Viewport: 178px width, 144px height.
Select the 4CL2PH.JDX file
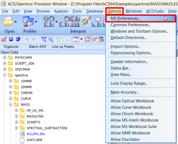(36, 134)
